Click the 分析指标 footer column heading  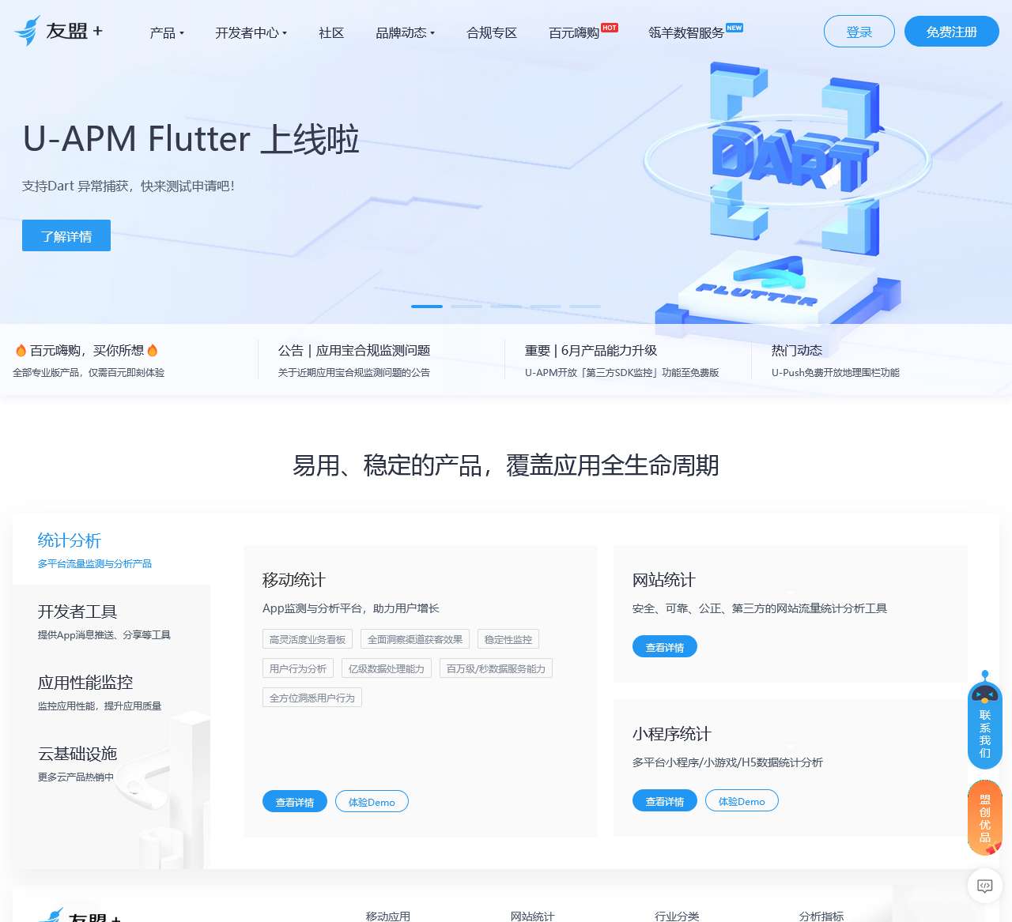[x=821, y=916]
